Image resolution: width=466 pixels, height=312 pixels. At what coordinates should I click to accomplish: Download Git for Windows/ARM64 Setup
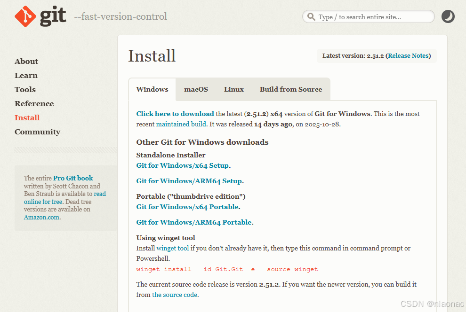[189, 181]
